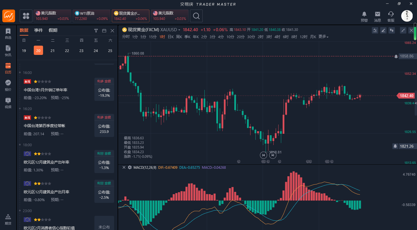Click the small arrow on the chart's right edge
Viewport: 417px width, 230px height.
point(416,103)
